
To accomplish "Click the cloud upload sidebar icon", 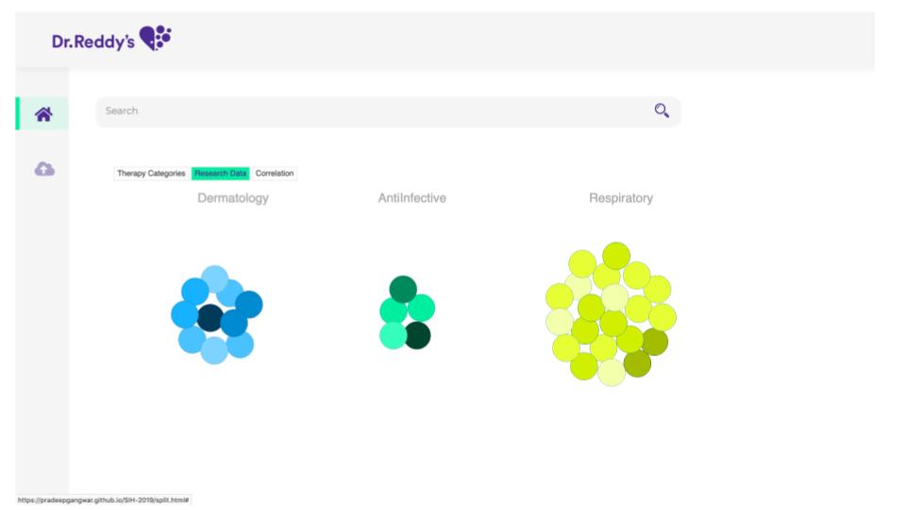I will [x=43, y=169].
